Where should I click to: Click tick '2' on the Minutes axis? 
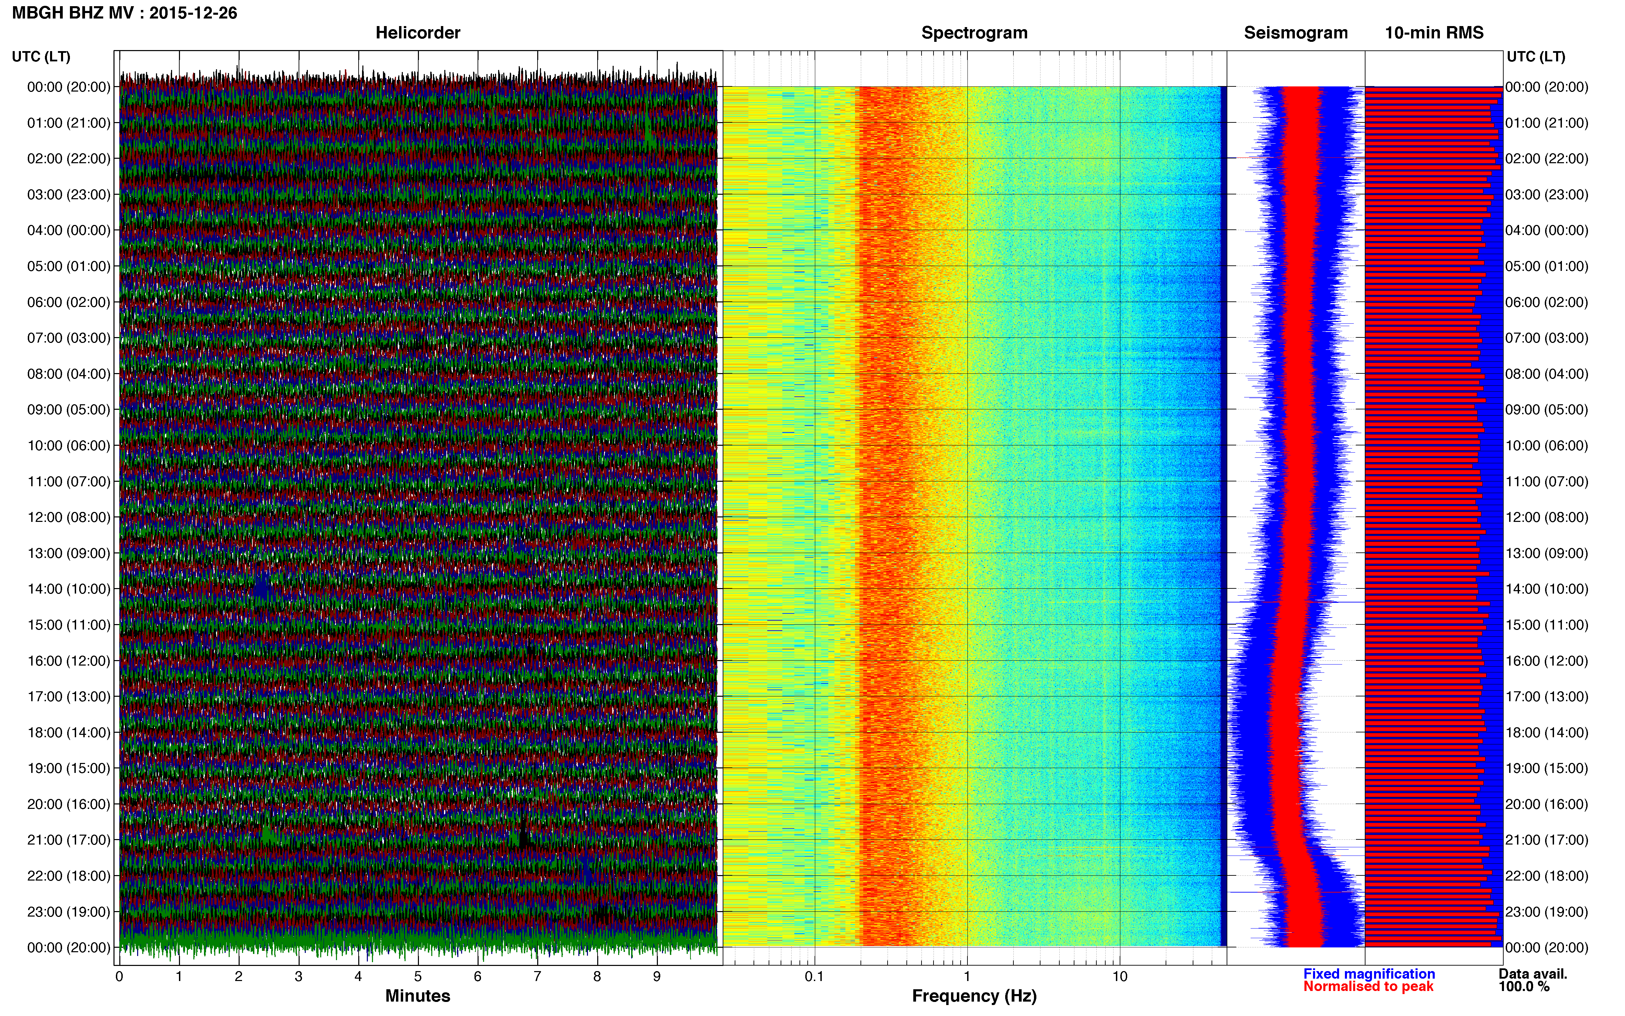point(239,977)
